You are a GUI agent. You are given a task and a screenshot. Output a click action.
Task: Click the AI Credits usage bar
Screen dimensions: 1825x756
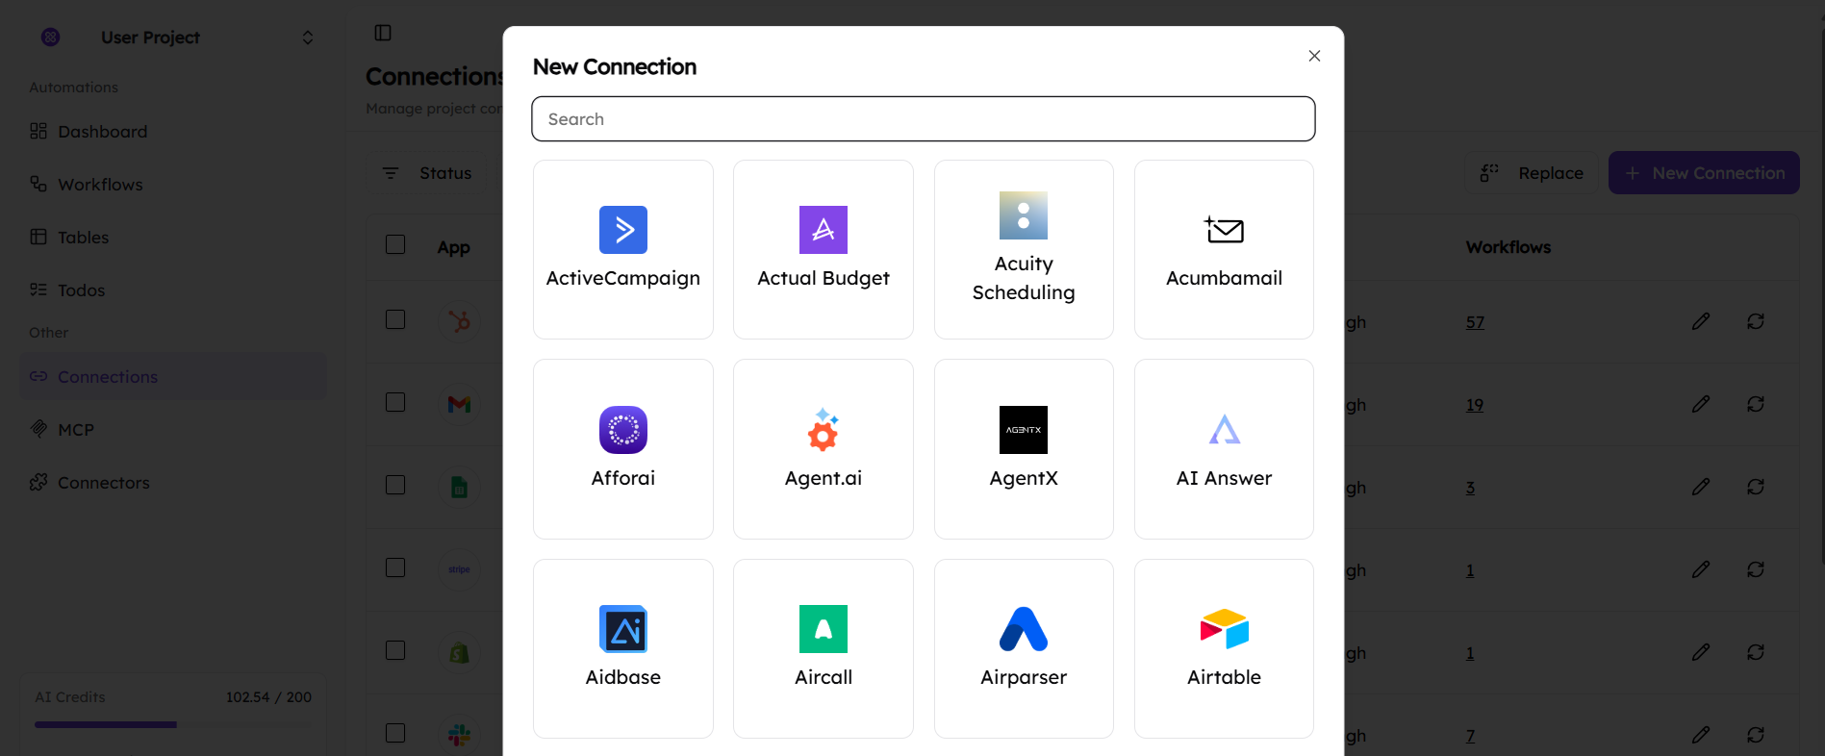click(173, 724)
